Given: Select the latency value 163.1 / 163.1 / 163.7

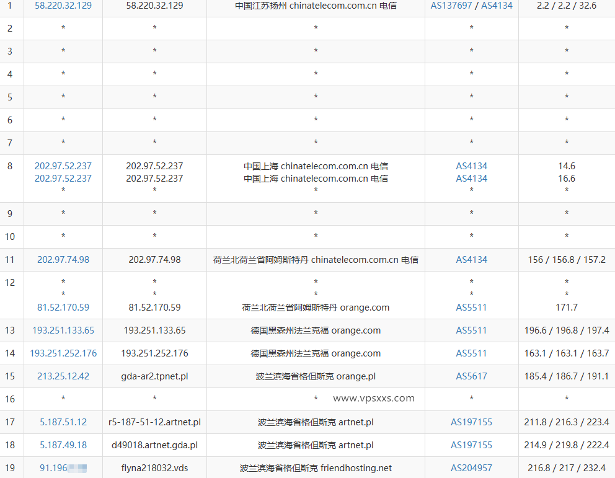Looking at the screenshot, I should pyautogui.click(x=567, y=353).
